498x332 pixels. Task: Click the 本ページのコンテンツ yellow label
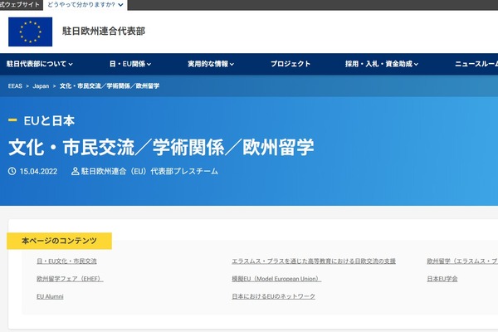coord(60,241)
